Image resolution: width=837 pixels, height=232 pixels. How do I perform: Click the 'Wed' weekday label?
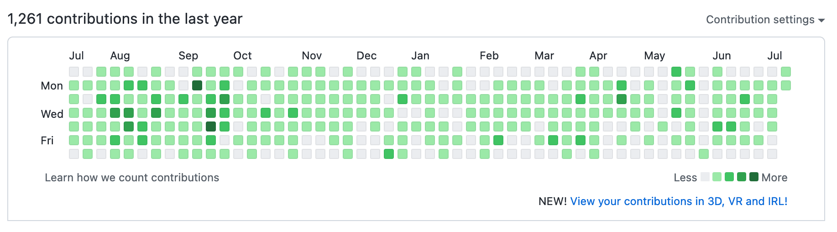point(52,114)
